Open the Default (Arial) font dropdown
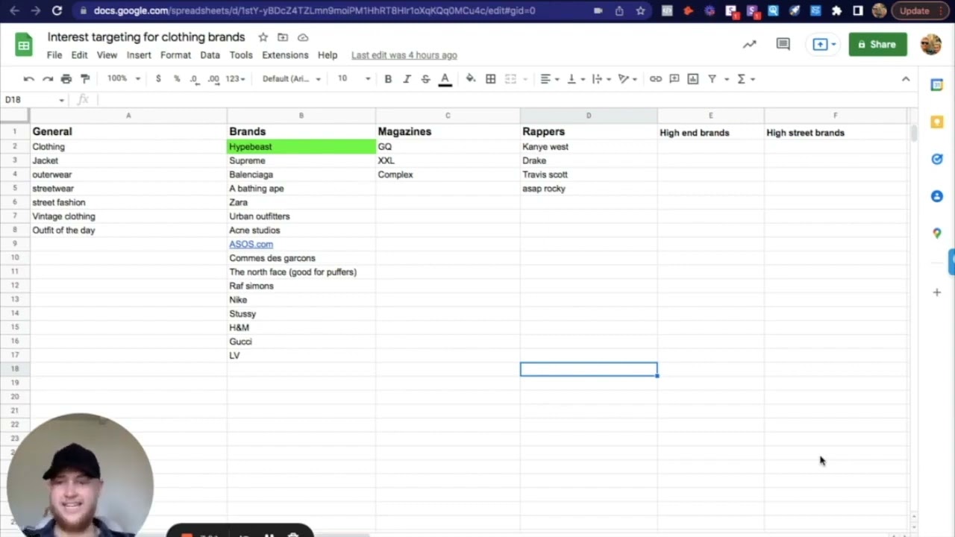 click(x=292, y=79)
